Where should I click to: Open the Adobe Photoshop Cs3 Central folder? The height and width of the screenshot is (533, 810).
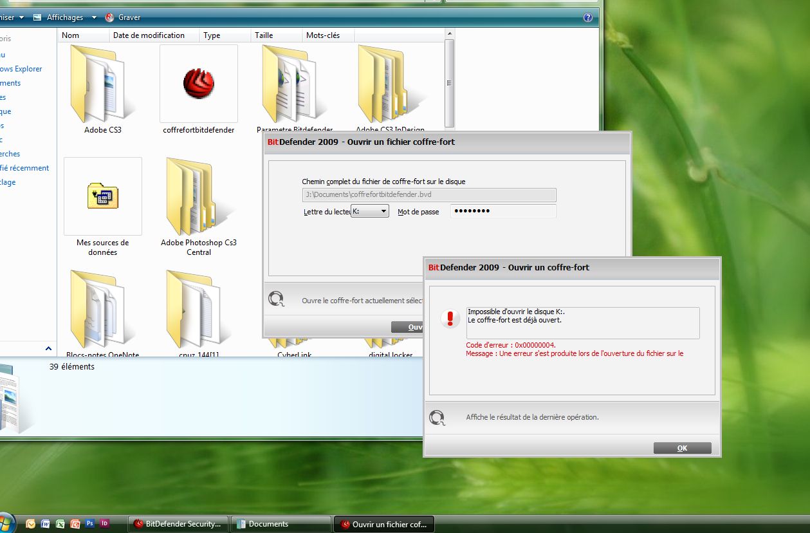click(x=198, y=196)
